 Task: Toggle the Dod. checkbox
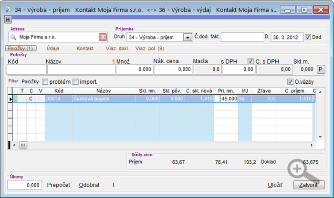[308, 37]
